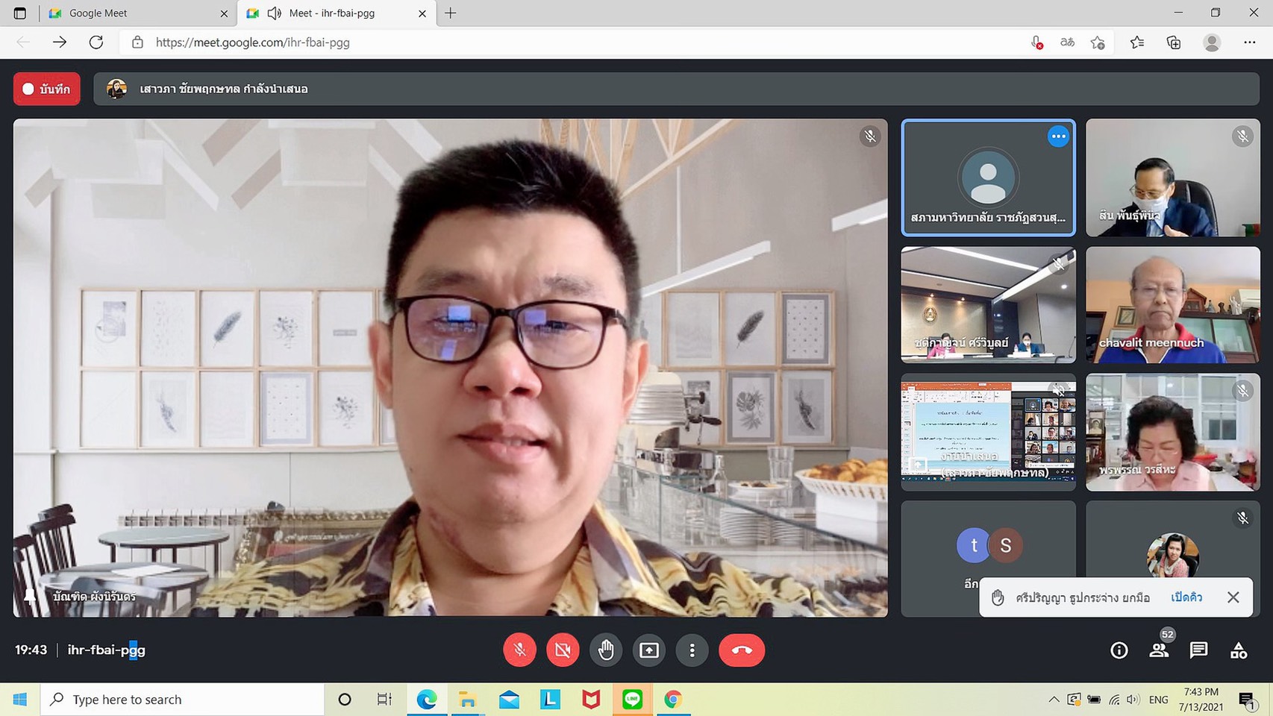Image resolution: width=1273 pixels, height=716 pixels.
Task: Select the chavalit meennuch video tile
Action: [x=1172, y=305]
